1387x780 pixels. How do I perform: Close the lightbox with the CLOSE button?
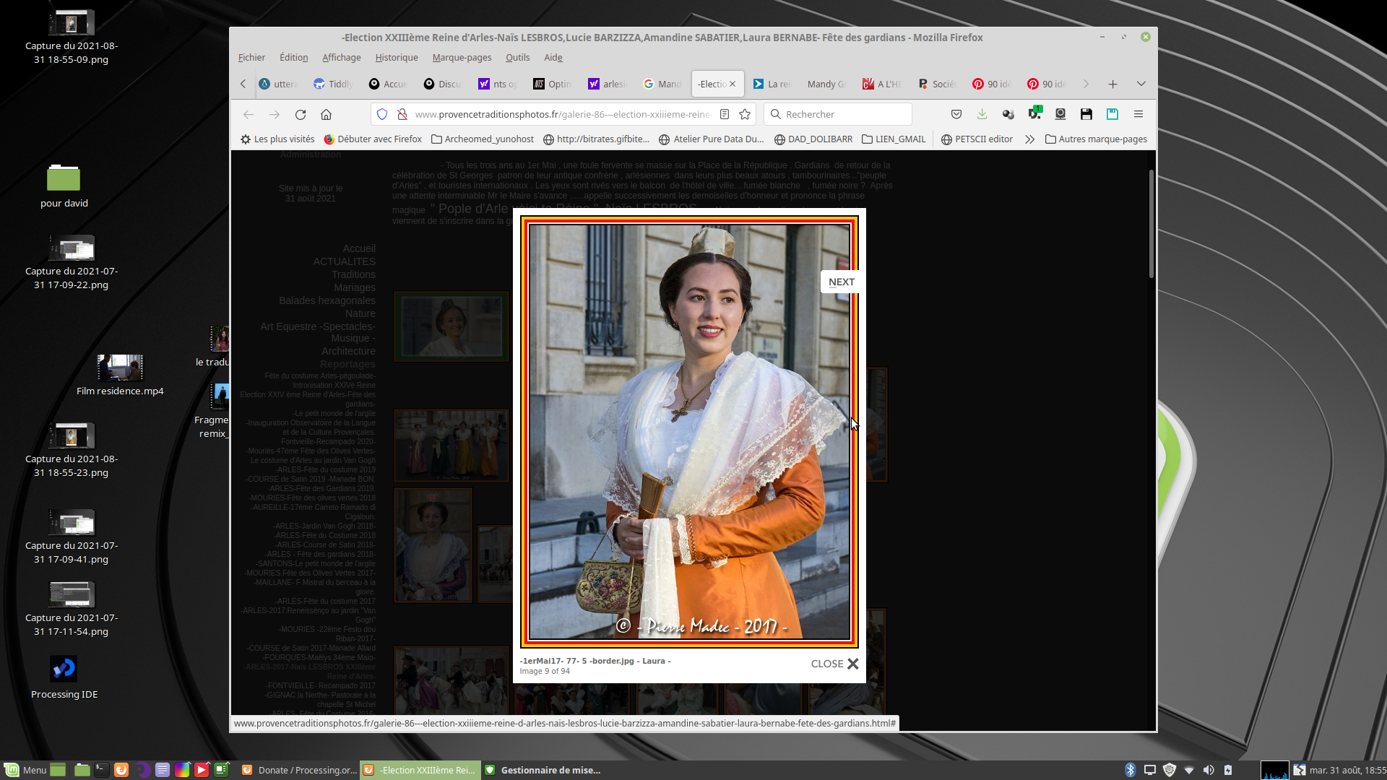(x=834, y=664)
